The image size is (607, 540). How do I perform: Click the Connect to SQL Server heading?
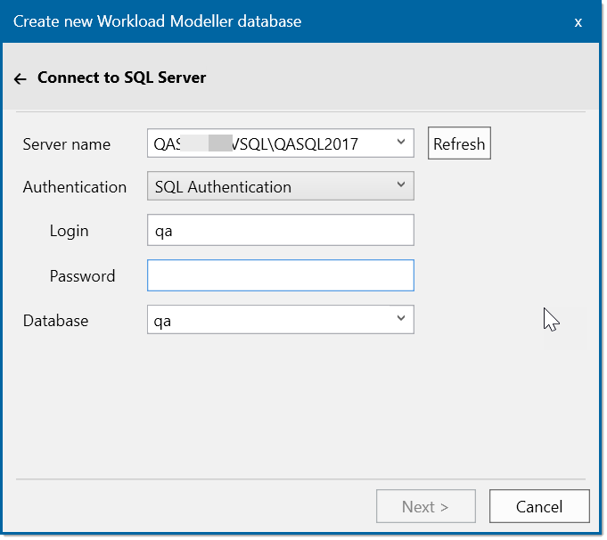coord(121,78)
